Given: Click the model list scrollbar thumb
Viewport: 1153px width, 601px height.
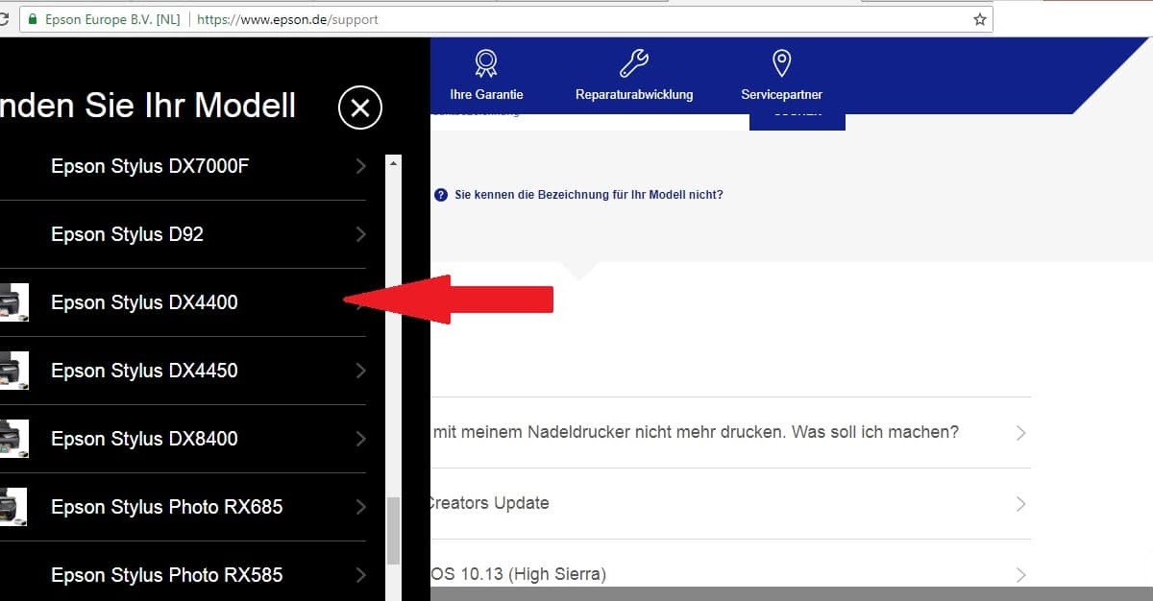Looking at the screenshot, I should click(x=393, y=532).
